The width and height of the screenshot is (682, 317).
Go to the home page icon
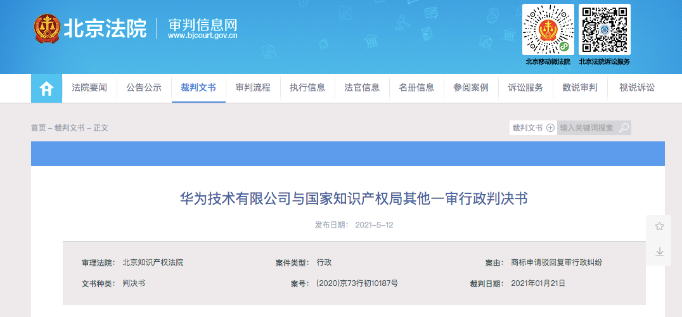46,88
